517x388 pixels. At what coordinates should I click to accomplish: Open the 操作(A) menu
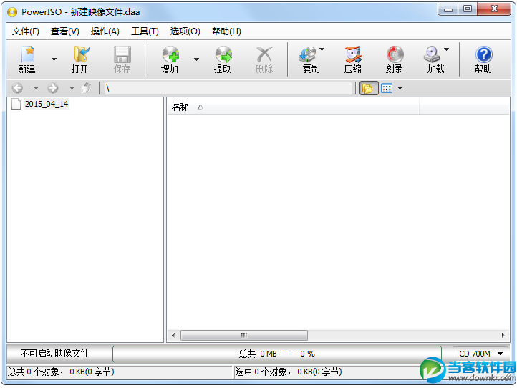(105, 31)
